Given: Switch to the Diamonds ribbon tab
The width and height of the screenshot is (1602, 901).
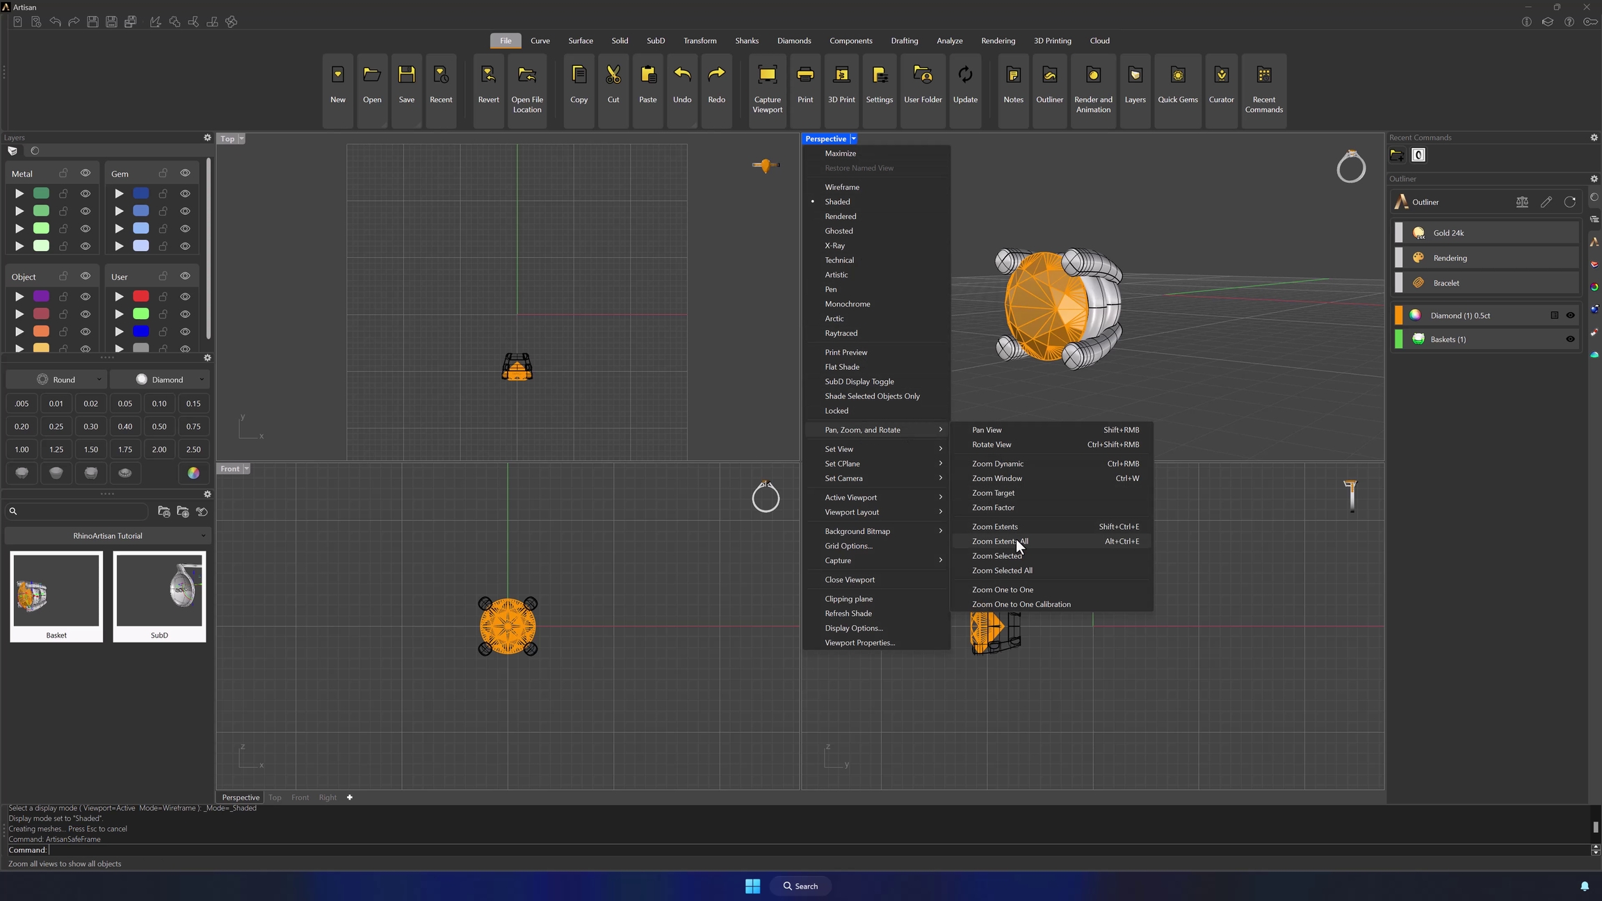Looking at the screenshot, I should coord(793,41).
